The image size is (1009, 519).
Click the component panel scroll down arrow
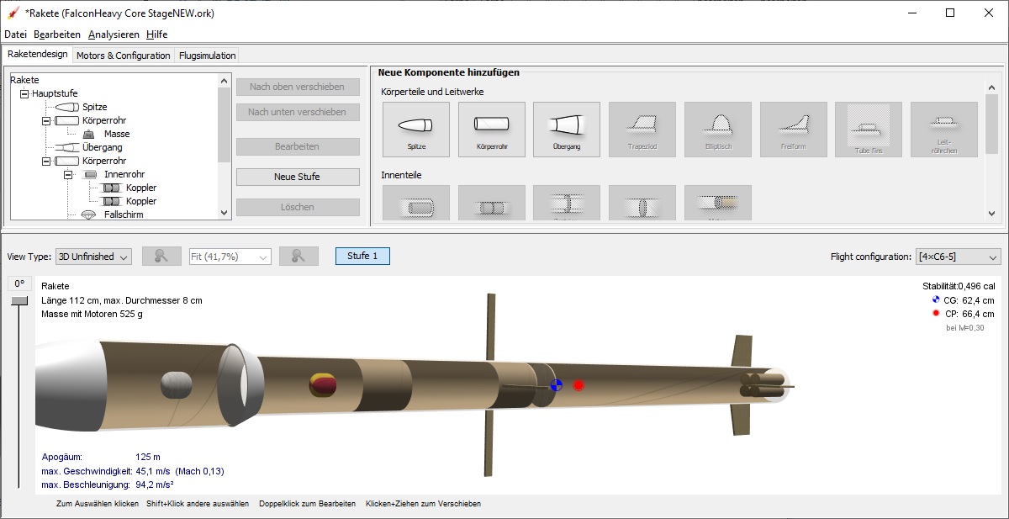point(992,214)
